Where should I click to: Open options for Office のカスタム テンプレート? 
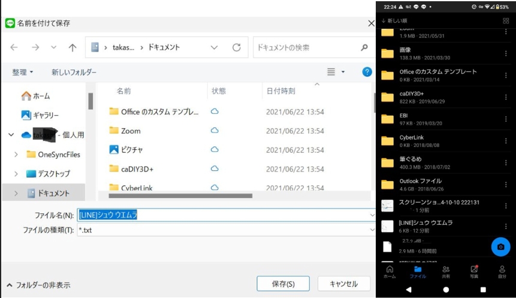click(x=506, y=76)
